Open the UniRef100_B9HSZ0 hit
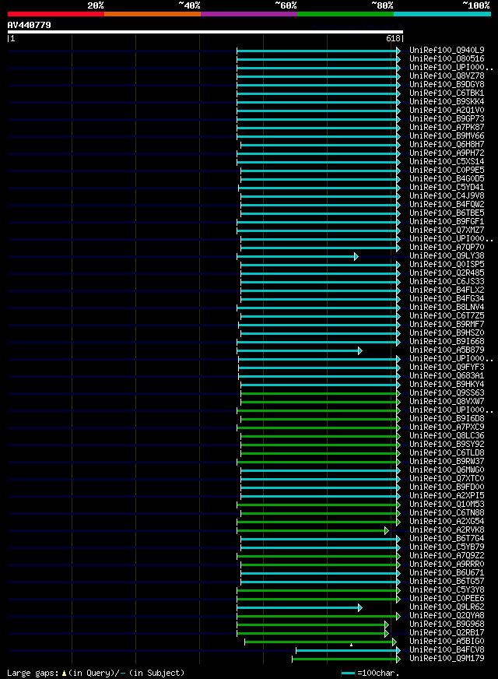This screenshot has width=498, height=679. [447, 333]
